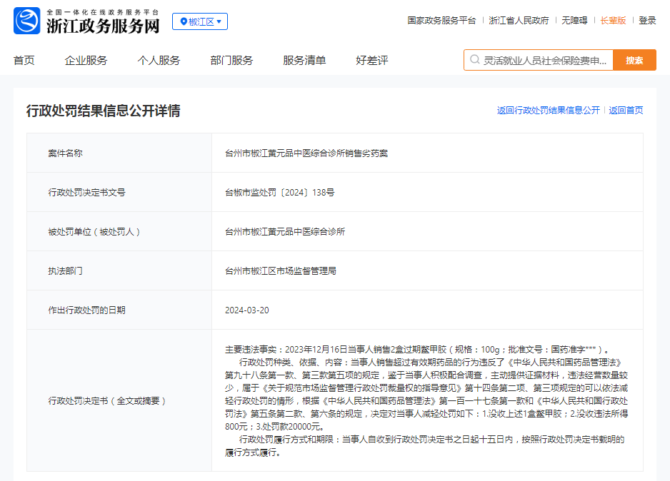This screenshot has height=481, width=670.
Task: Click the tagline 全国一体化在线政务服务平台
Action: (103, 12)
